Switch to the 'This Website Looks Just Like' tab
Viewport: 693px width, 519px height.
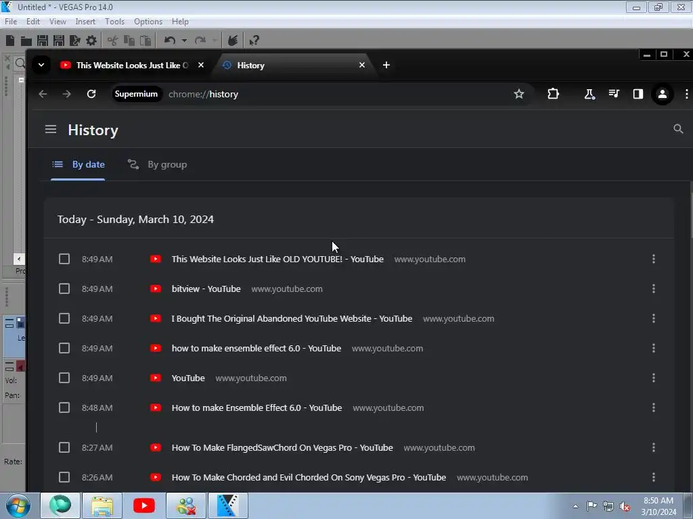(132, 66)
